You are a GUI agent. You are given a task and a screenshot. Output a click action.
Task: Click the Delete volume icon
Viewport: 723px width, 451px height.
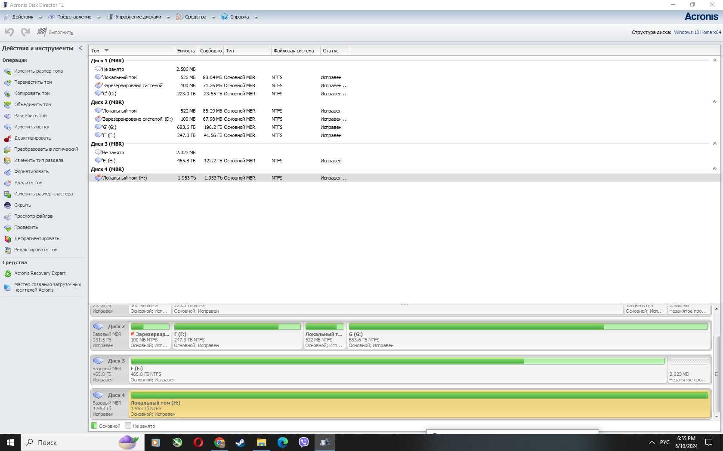pyautogui.click(x=7, y=183)
